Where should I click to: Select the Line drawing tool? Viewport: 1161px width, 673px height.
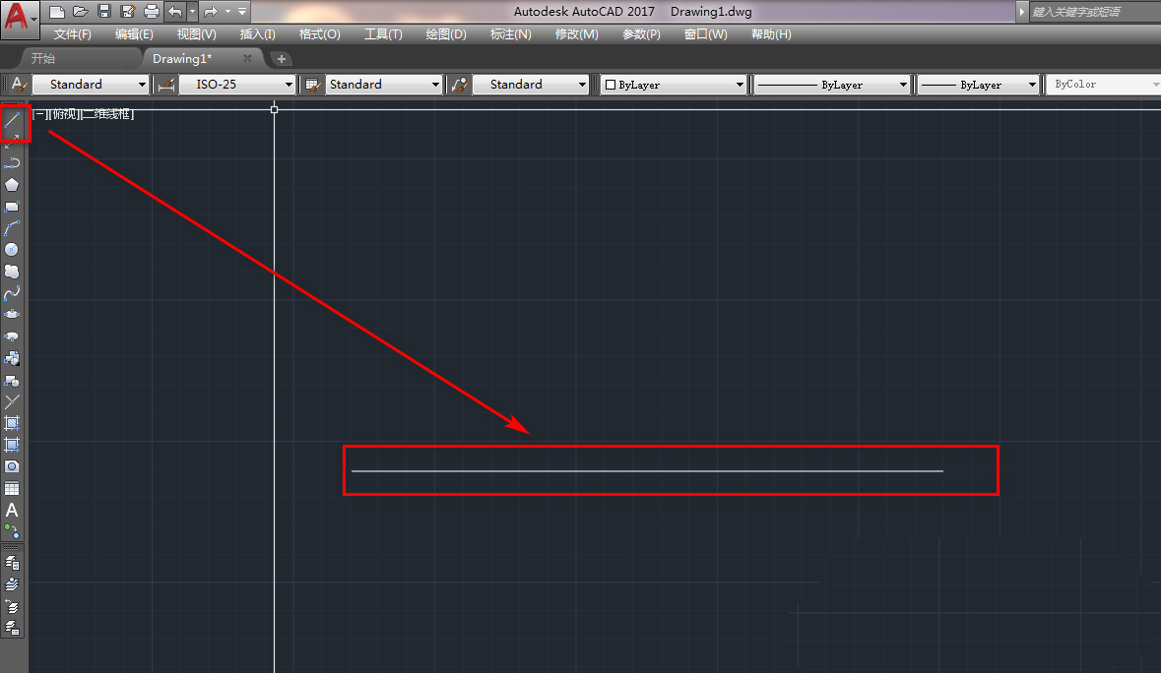point(12,120)
